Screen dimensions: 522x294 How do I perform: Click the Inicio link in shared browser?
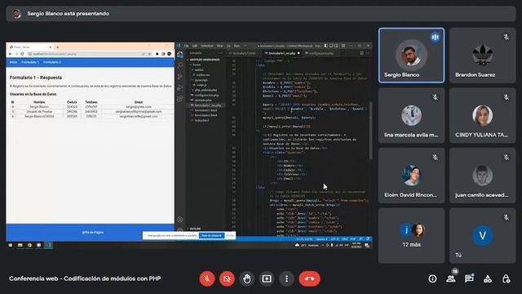pos(13,62)
